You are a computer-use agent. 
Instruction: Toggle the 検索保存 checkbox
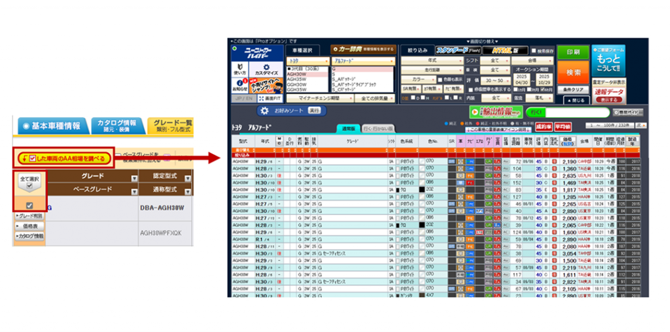tap(533, 50)
